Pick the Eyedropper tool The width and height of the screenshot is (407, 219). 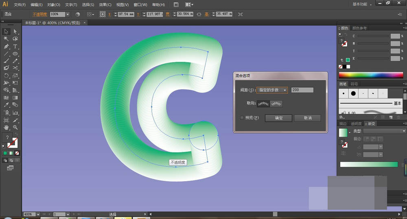6,105
